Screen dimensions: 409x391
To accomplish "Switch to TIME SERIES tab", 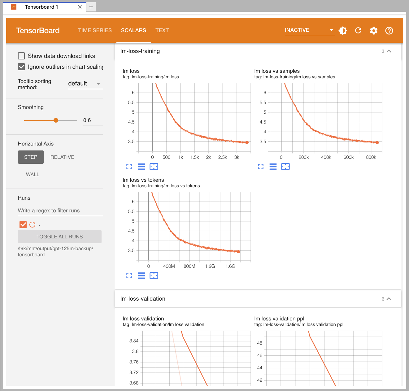I will [95, 30].
